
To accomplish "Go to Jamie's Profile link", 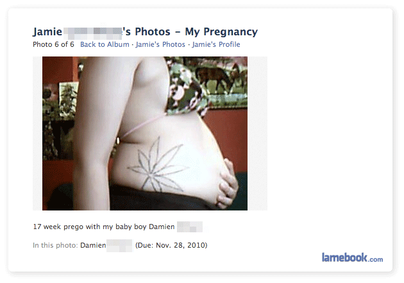I will pos(216,44).
